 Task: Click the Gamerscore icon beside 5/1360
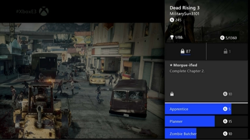pos(222,38)
